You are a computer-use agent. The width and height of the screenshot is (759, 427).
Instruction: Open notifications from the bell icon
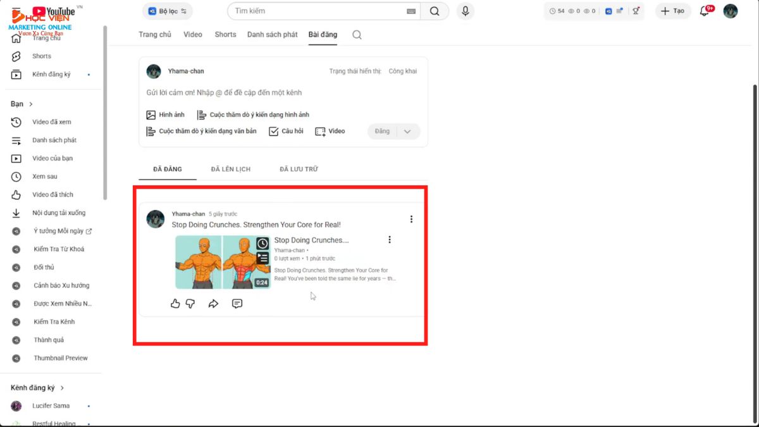(x=705, y=11)
